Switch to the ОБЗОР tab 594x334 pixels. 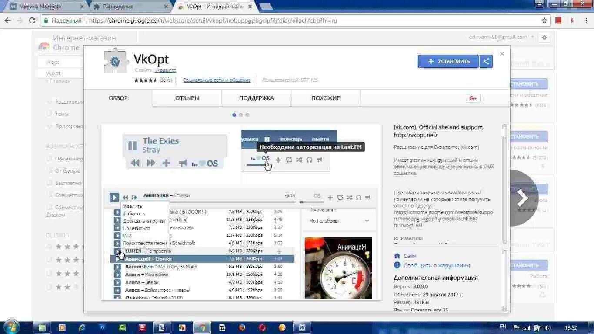[118, 98]
